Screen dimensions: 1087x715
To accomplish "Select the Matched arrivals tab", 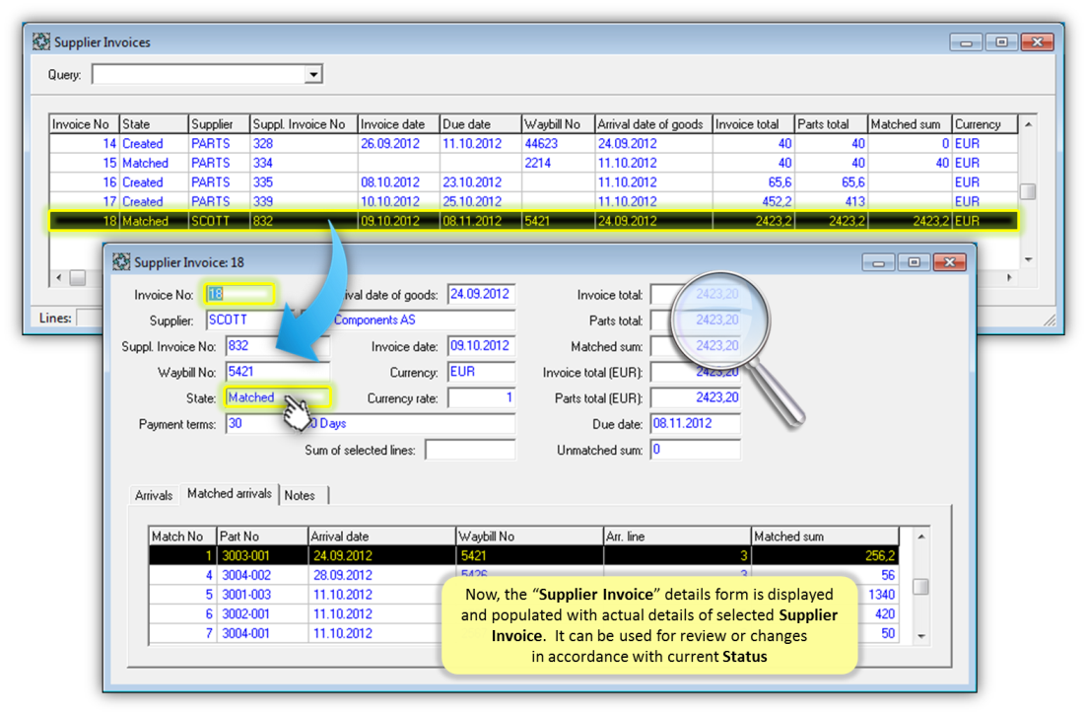I will (x=229, y=494).
